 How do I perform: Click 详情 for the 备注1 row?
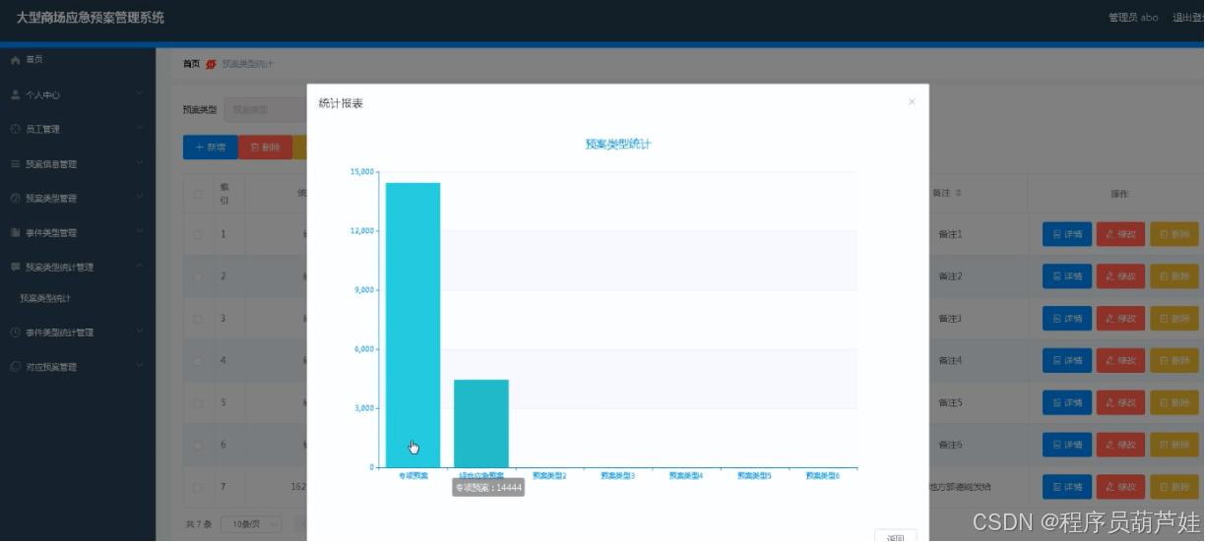pyautogui.click(x=1067, y=234)
